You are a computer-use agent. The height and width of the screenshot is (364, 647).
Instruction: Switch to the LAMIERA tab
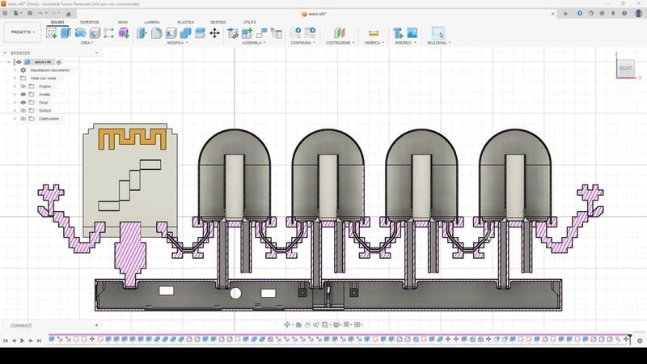[x=152, y=23]
